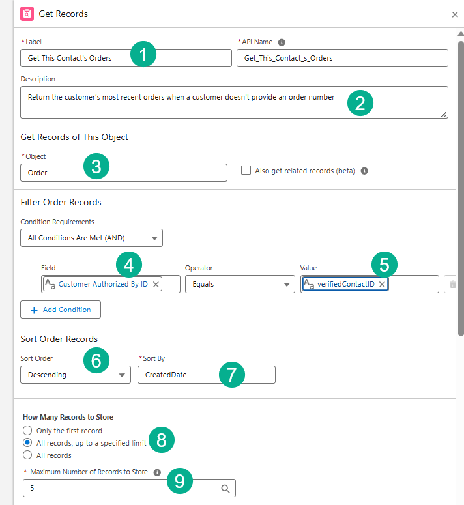Open the Operator Equals dropdown
This screenshot has width=464, height=505.
(x=240, y=285)
